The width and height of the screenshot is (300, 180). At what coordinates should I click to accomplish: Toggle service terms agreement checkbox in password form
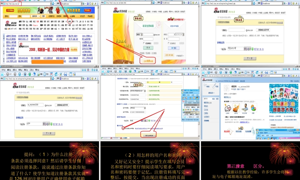click(123, 128)
